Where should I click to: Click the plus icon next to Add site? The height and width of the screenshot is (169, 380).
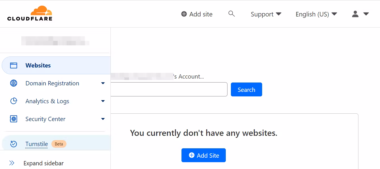click(183, 14)
